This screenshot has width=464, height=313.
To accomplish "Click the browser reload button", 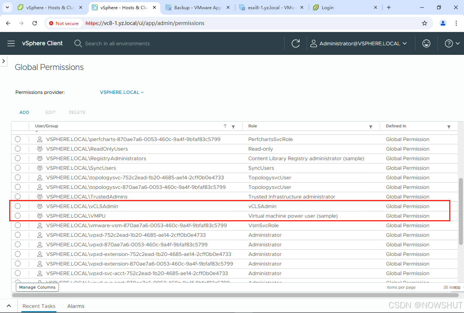I will [35, 23].
